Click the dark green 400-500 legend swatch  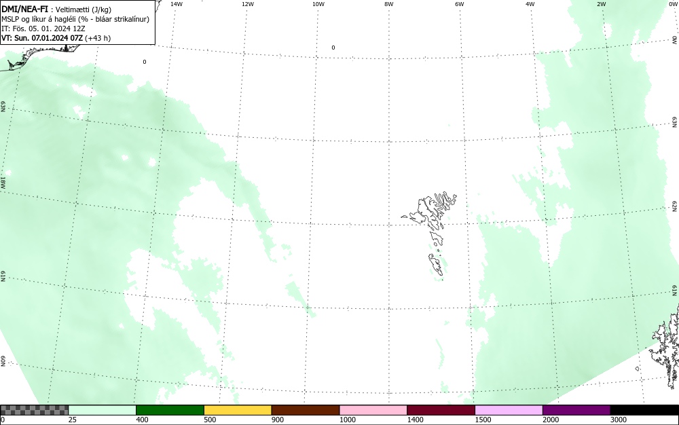(170, 410)
